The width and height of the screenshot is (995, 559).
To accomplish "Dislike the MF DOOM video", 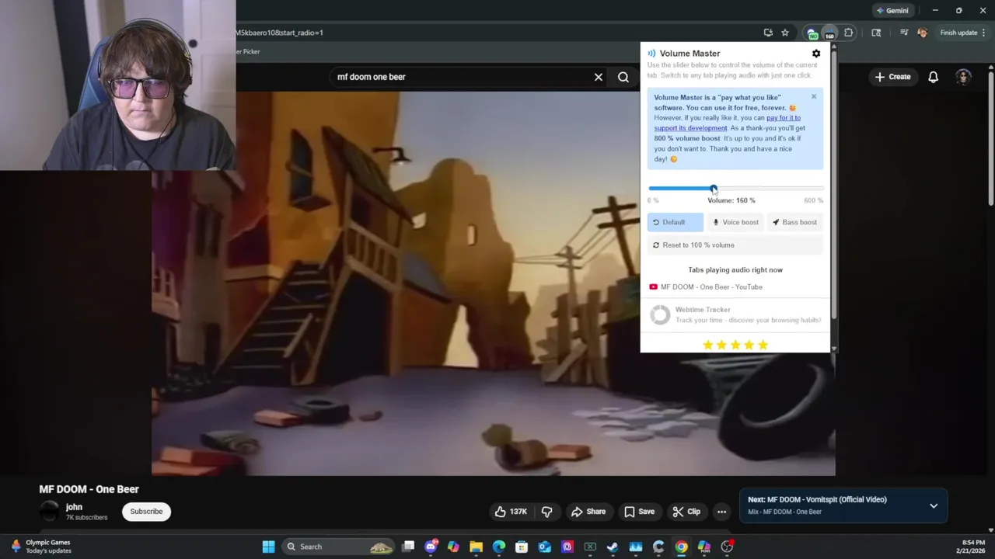I will [x=547, y=512].
